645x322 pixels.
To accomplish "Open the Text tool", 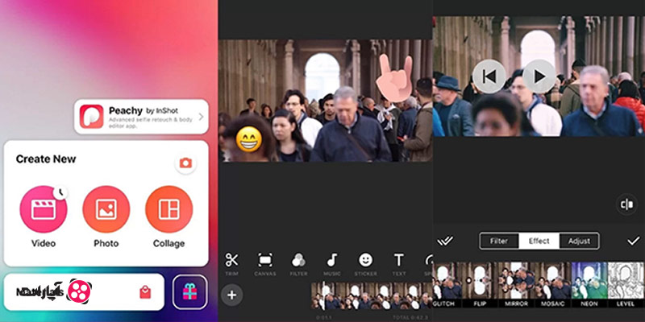I will pyautogui.click(x=398, y=264).
